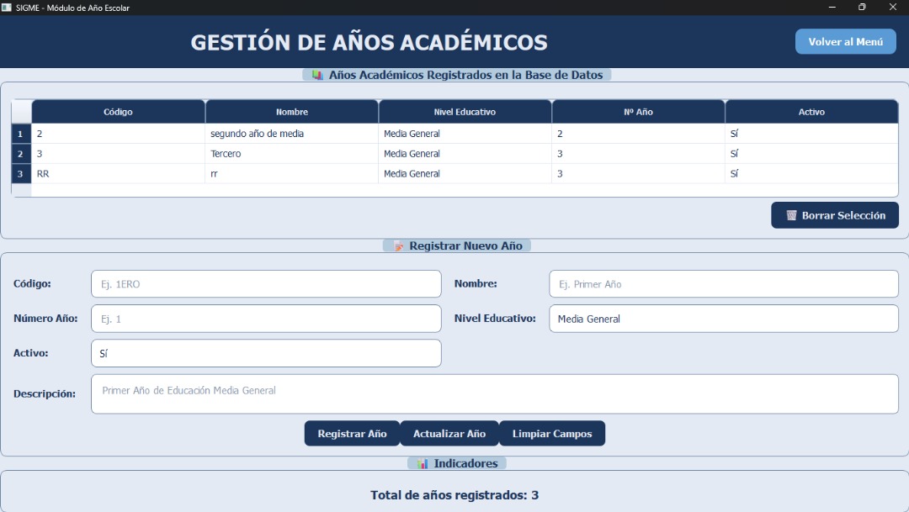Sort table by Nº Año header

point(638,112)
